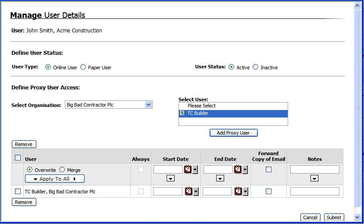364x224 pixels.
Task: Click the scrollbar up arrow
Action: pos(357,6)
